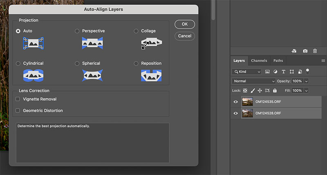
Task: Toggle the layer filtering switch
Action: [307, 71]
